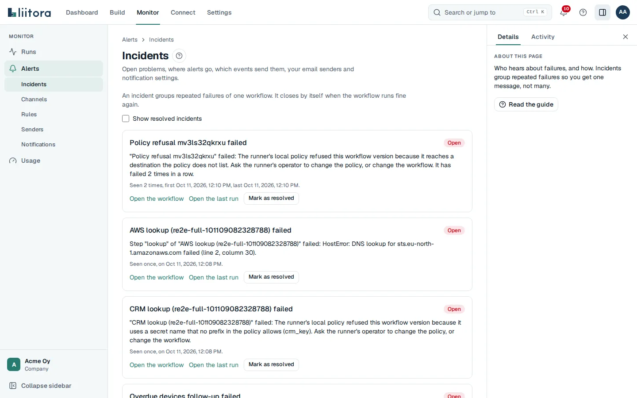Image resolution: width=637 pixels, height=398 pixels.
Task: Enable Show resolved incidents checkbox
Action: [x=126, y=119]
